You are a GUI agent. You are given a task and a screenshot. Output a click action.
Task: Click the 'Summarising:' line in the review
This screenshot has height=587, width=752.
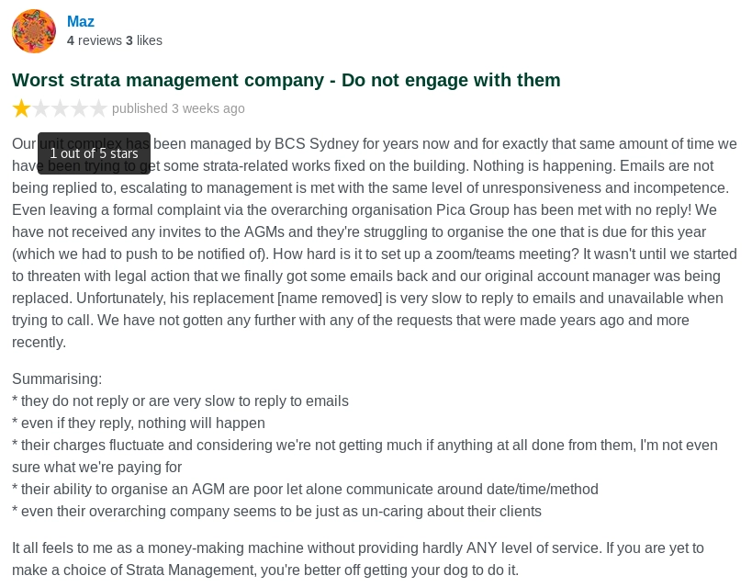click(57, 378)
